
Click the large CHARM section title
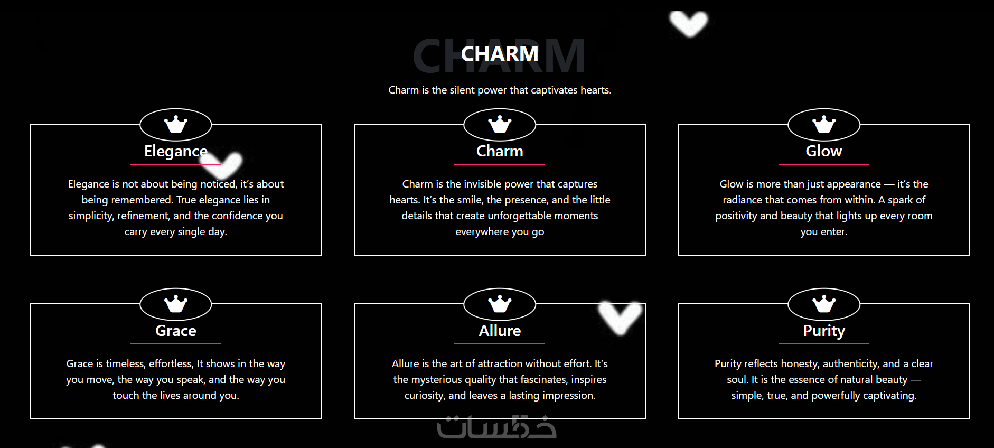pos(499,54)
